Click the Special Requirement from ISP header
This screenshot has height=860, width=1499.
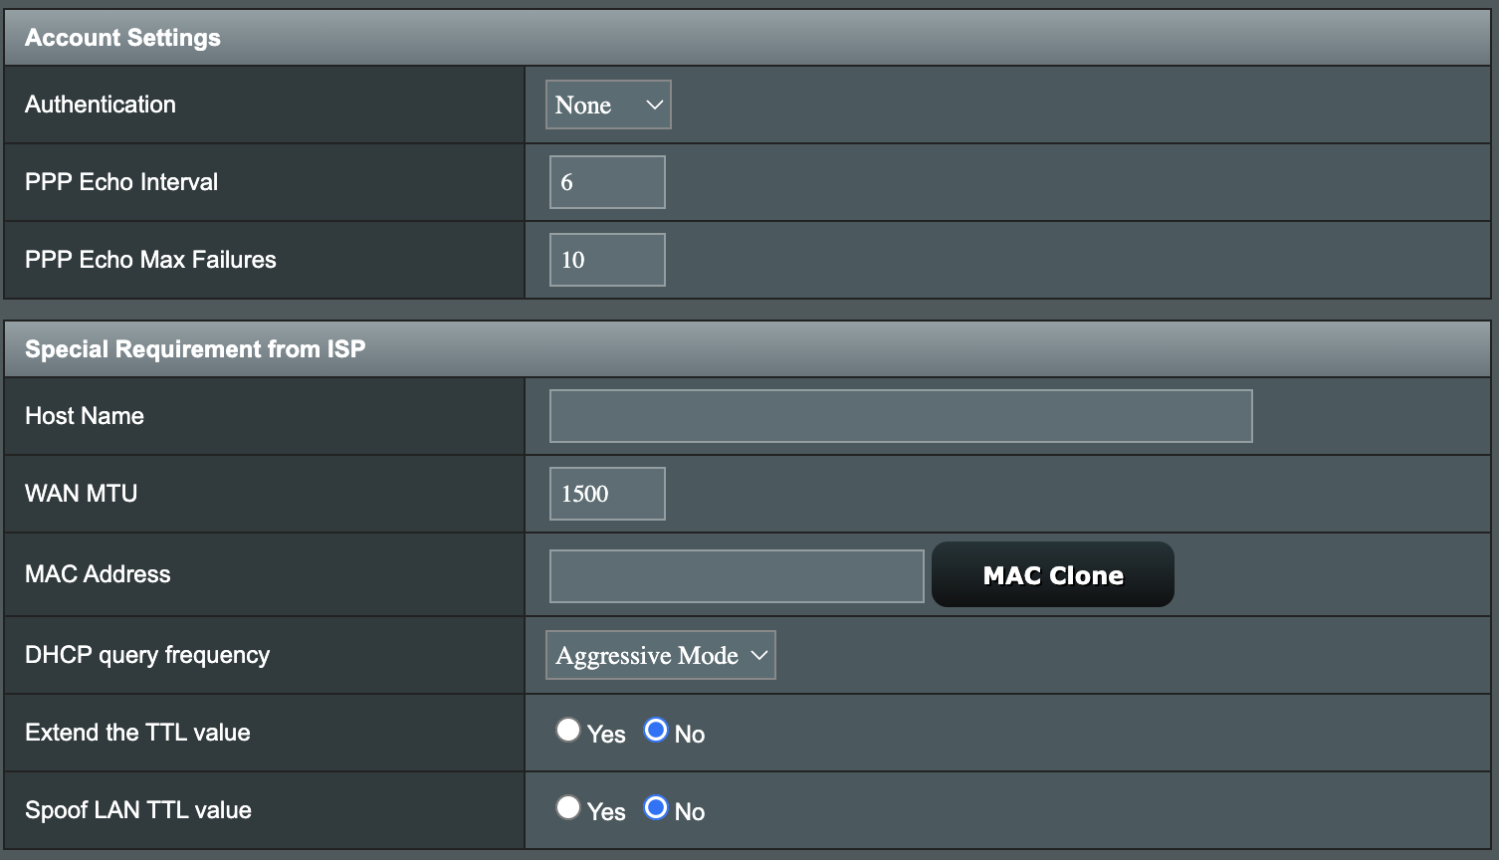pos(195,349)
